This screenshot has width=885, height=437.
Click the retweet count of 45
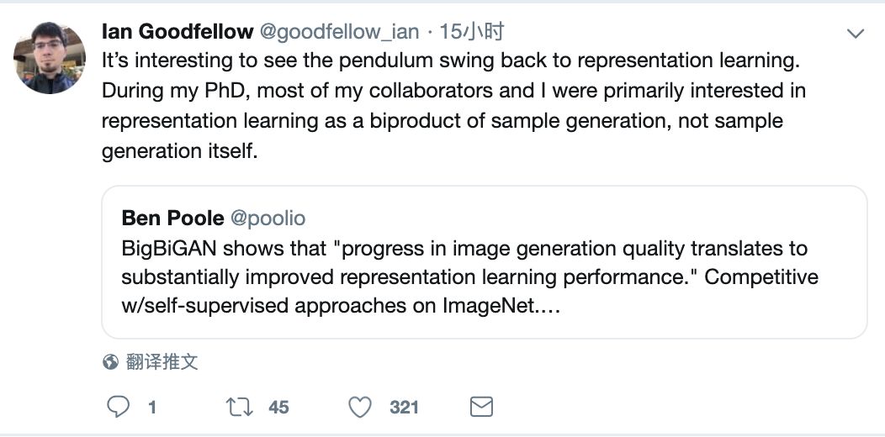278,408
